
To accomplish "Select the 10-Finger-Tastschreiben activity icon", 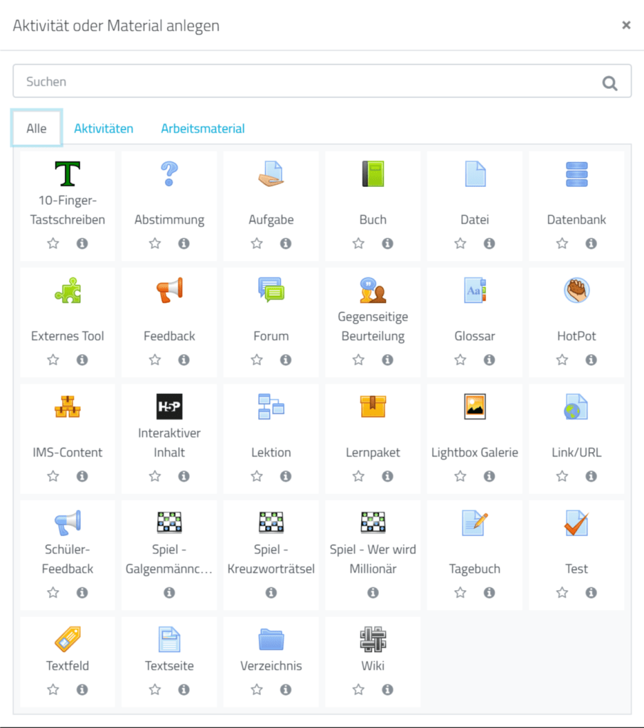I will tap(68, 174).
